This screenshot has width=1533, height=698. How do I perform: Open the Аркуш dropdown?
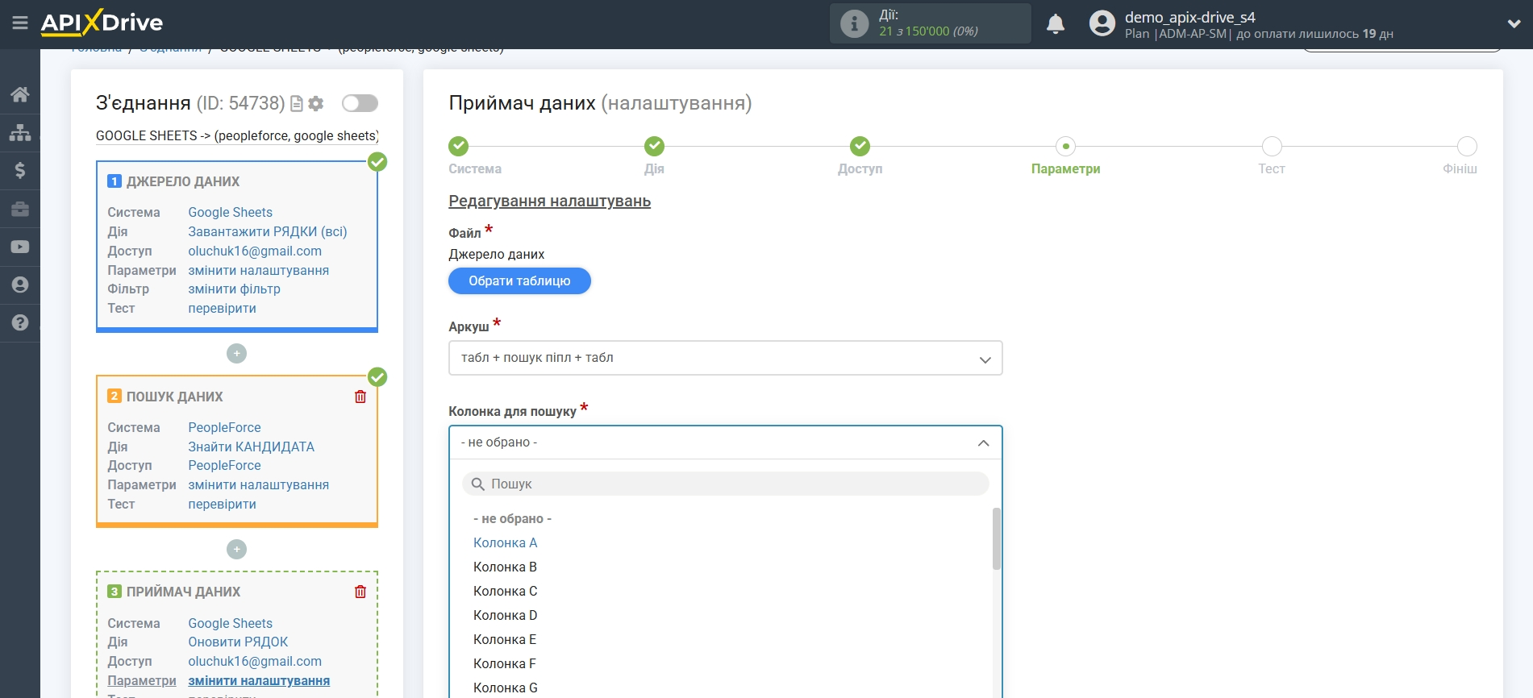coord(725,358)
